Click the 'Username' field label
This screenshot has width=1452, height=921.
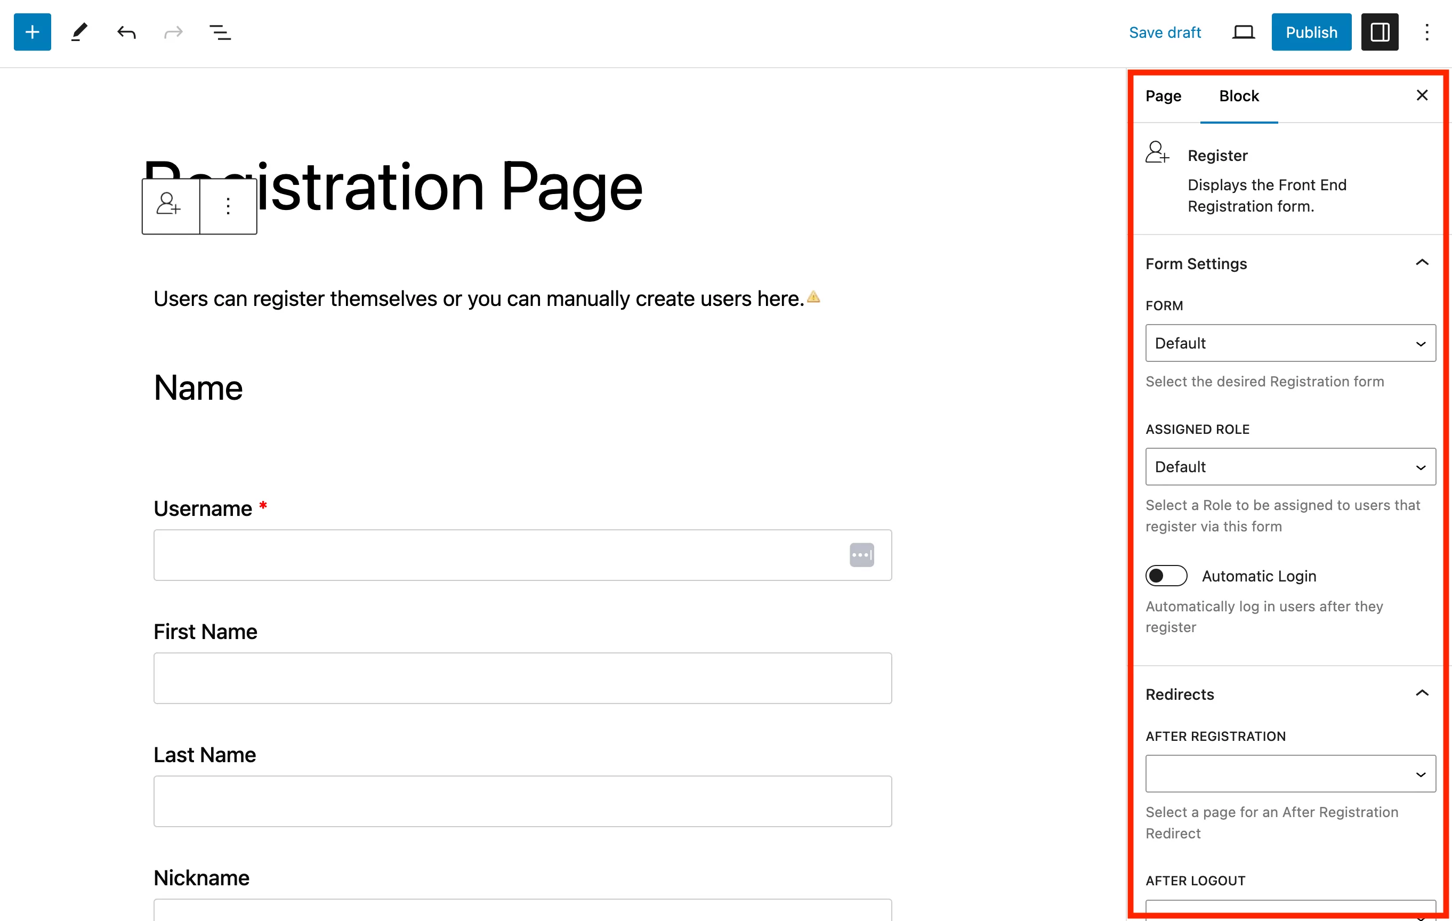click(203, 508)
